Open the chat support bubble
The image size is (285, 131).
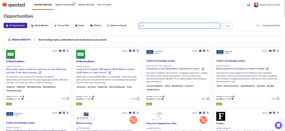point(278,125)
